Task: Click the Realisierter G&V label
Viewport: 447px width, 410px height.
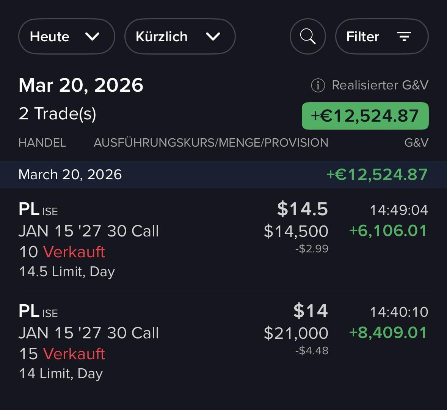Action: click(x=380, y=85)
